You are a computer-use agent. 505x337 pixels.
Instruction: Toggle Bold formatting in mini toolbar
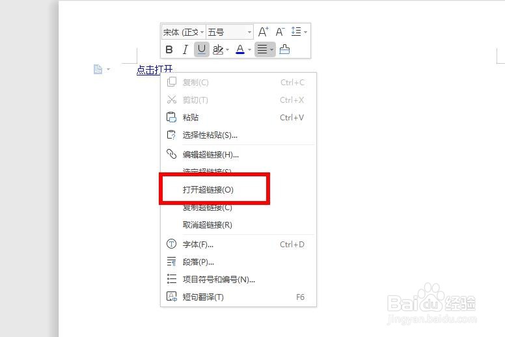(x=169, y=49)
